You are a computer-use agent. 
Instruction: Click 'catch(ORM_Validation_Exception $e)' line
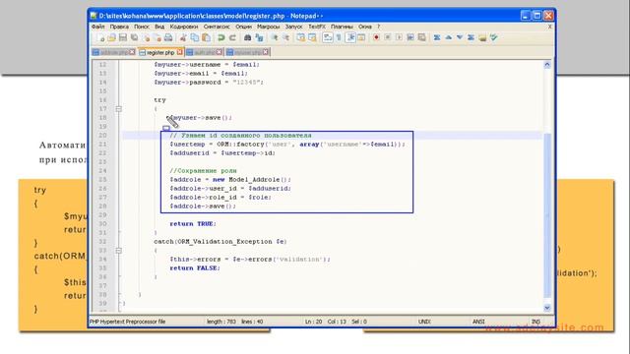pyautogui.click(x=220, y=242)
